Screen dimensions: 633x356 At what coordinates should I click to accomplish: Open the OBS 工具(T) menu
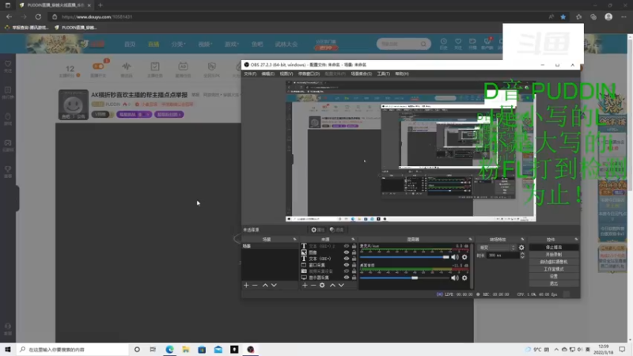pos(383,74)
